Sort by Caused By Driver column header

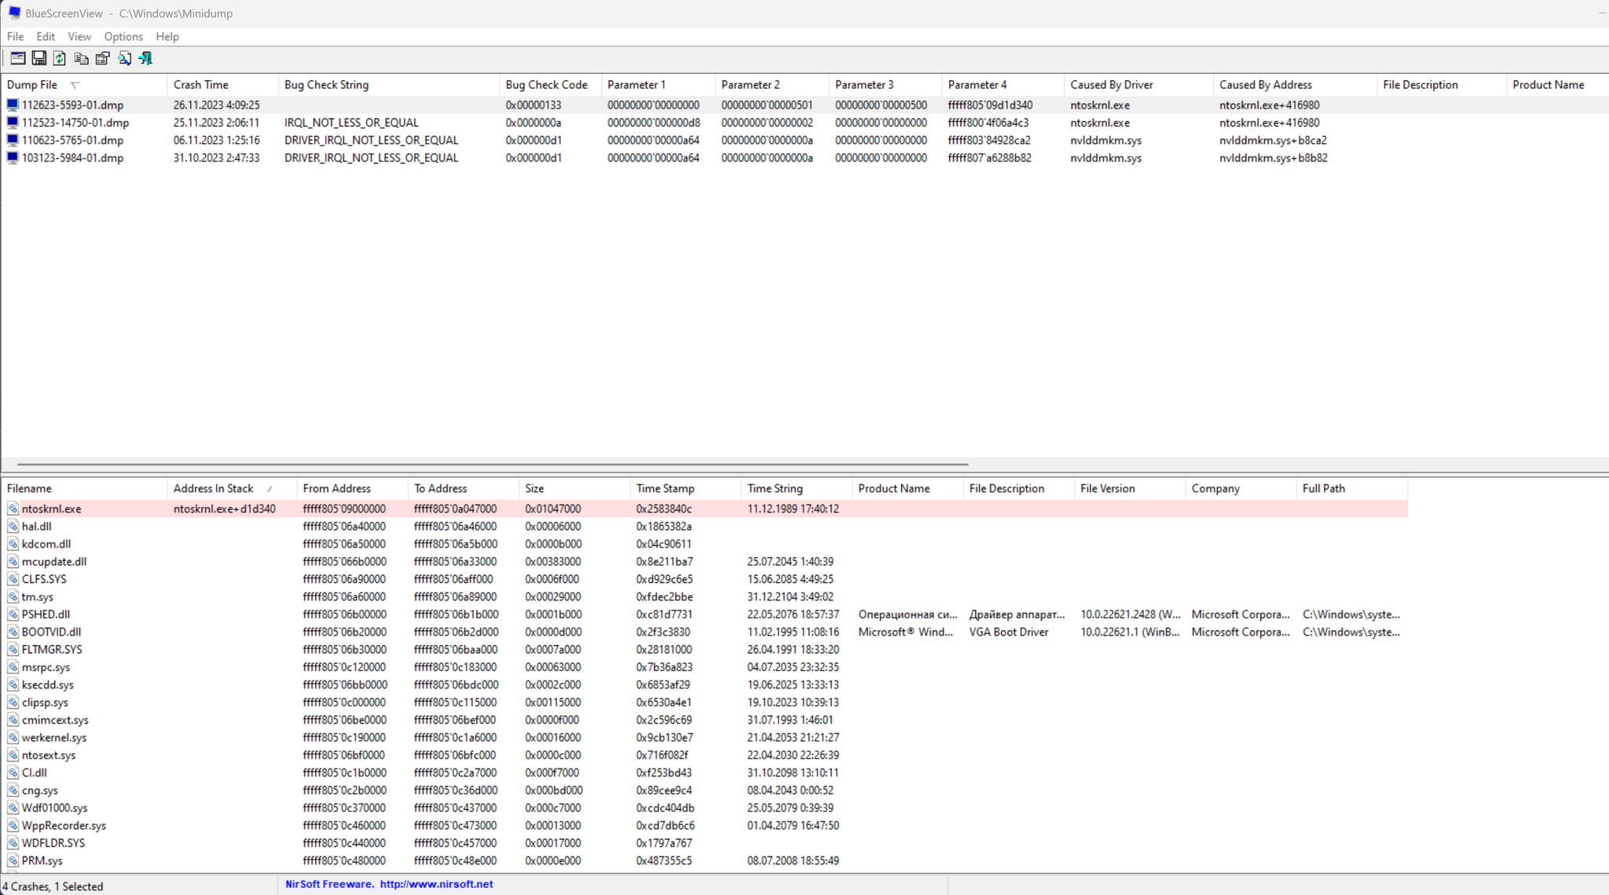pyautogui.click(x=1139, y=85)
